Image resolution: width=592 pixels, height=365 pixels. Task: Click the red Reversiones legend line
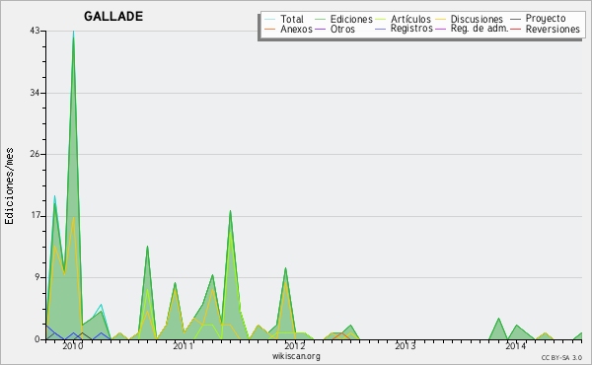[515, 29]
